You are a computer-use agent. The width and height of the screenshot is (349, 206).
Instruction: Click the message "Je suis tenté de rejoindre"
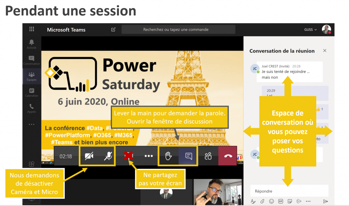click(x=286, y=74)
